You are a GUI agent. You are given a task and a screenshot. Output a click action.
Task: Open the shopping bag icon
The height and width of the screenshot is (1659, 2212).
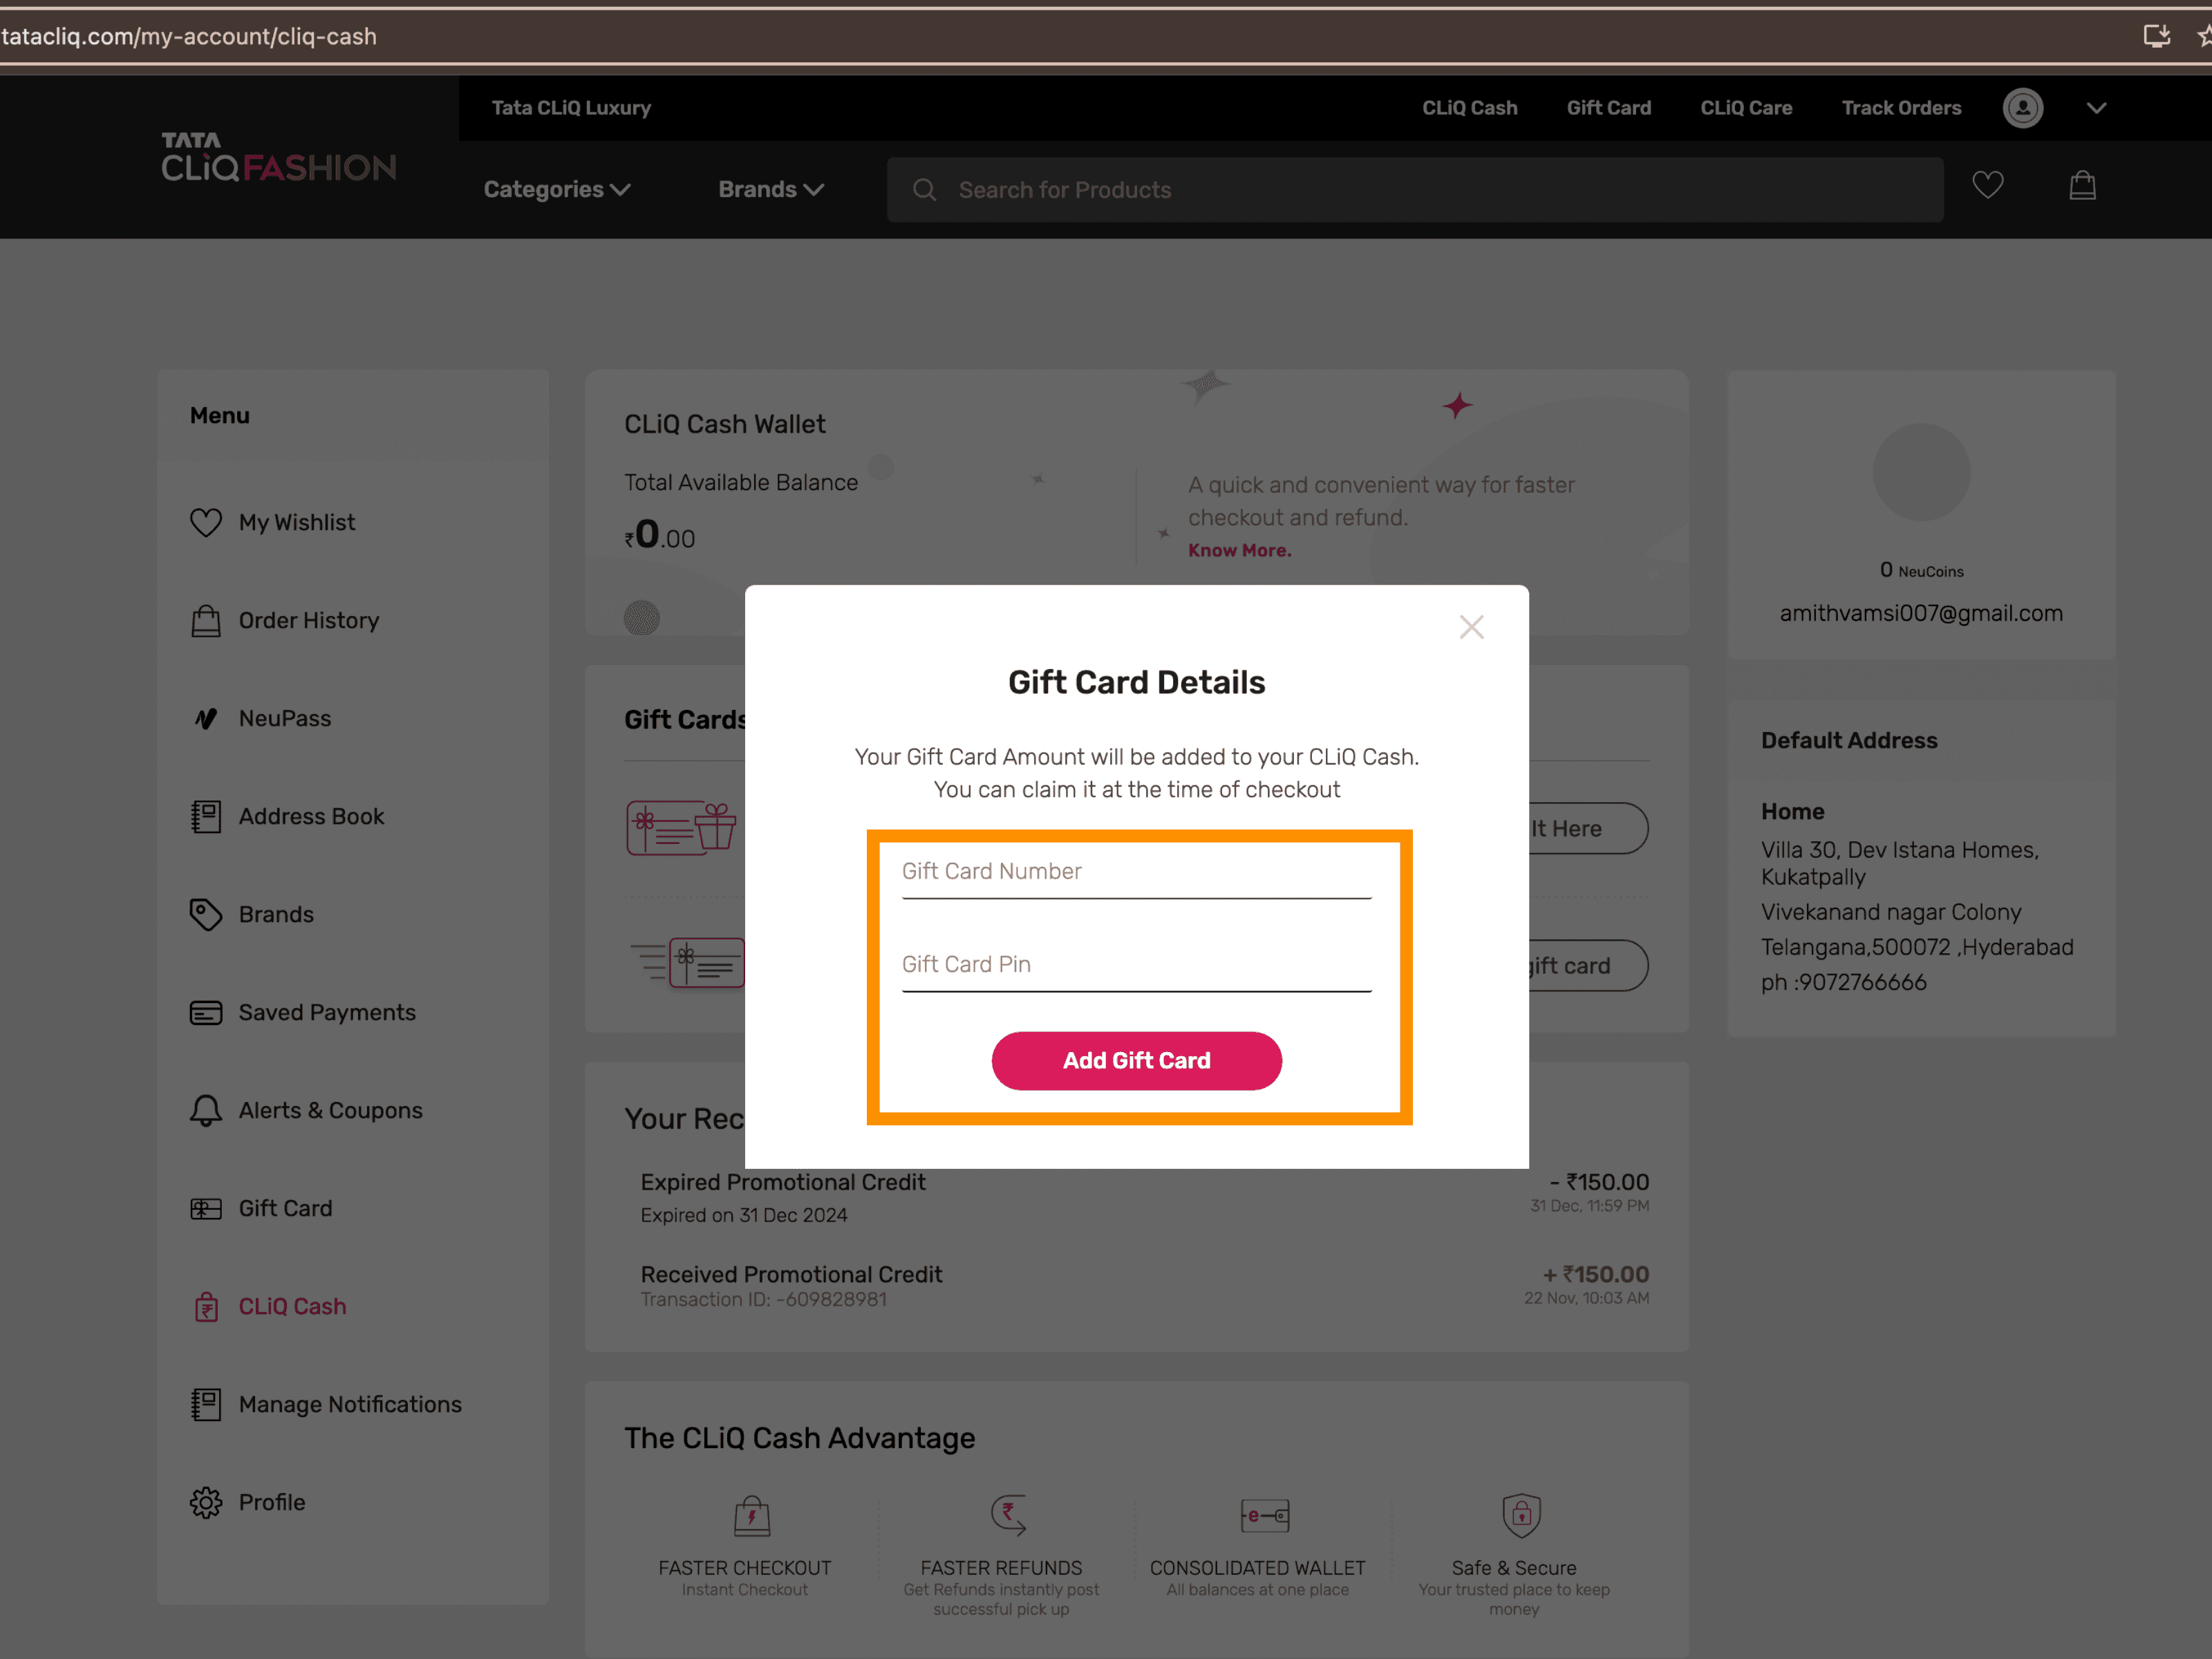pyautogui.click(x=2082, y=185)
